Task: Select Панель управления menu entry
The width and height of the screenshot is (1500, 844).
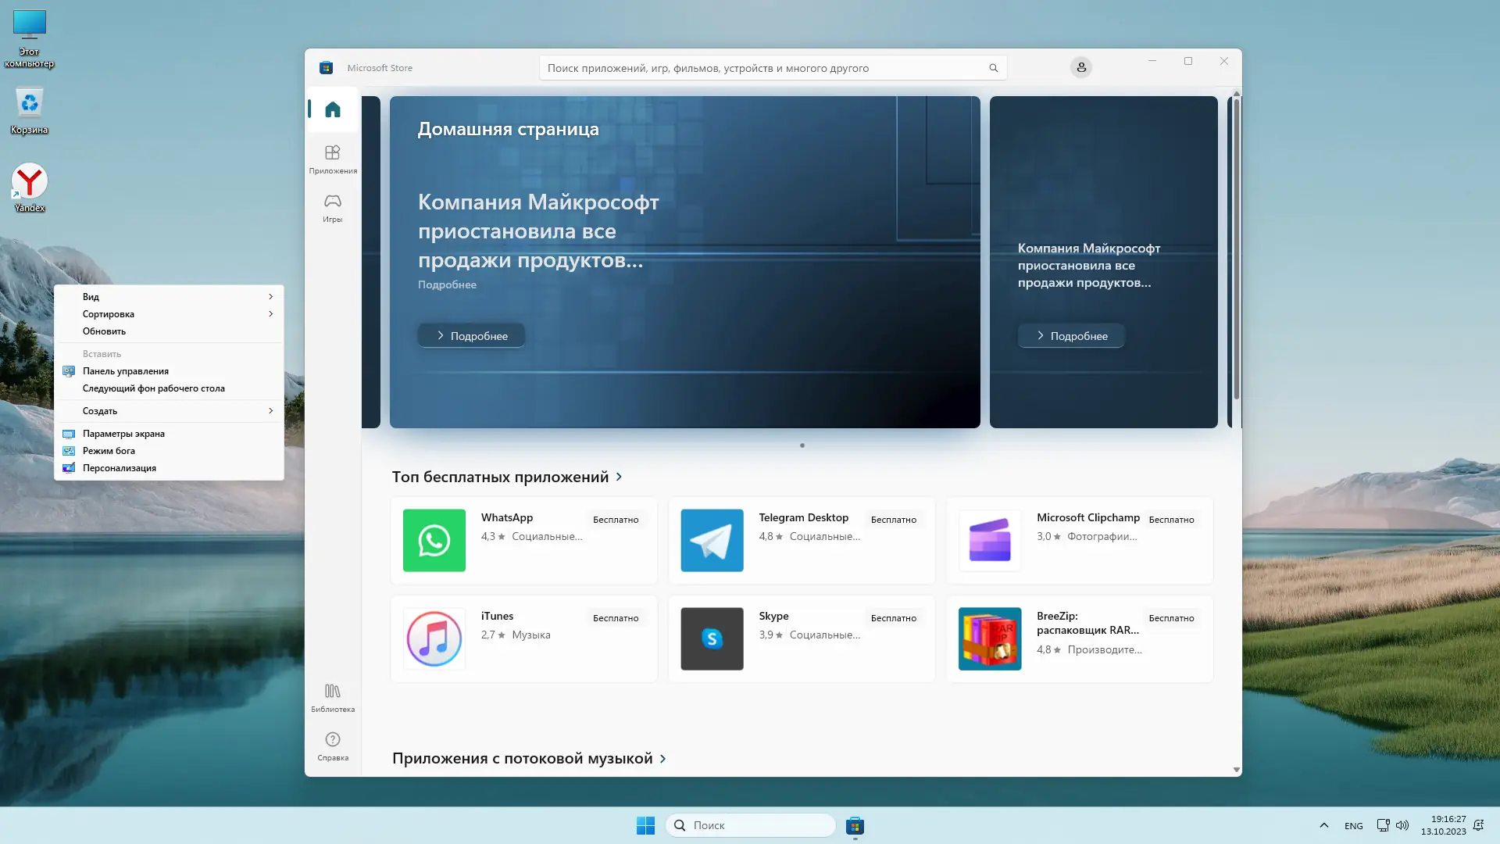Action: coord(125,371)
